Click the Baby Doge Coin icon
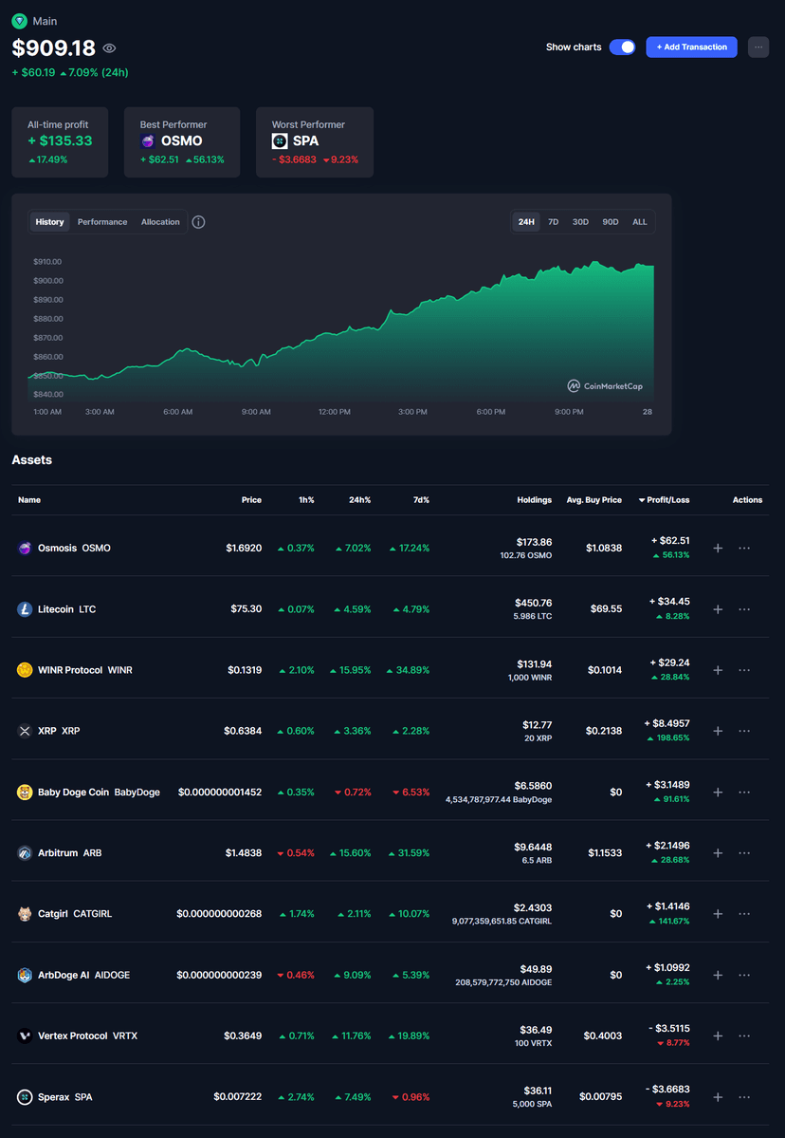Screen dimensions: 785x1138 coord(25,792)
